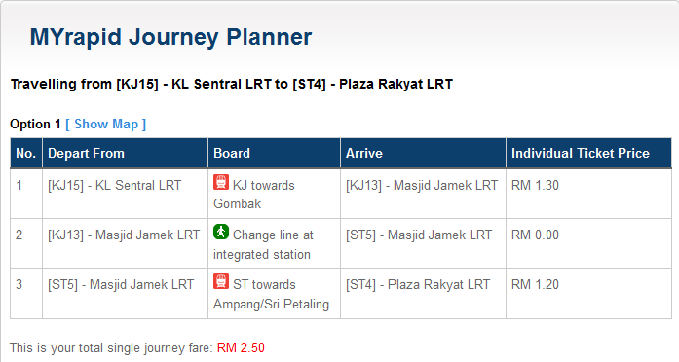Click the red train icon beside ST towards Ampang
The image size is (679, 362).
click(221, 281)
